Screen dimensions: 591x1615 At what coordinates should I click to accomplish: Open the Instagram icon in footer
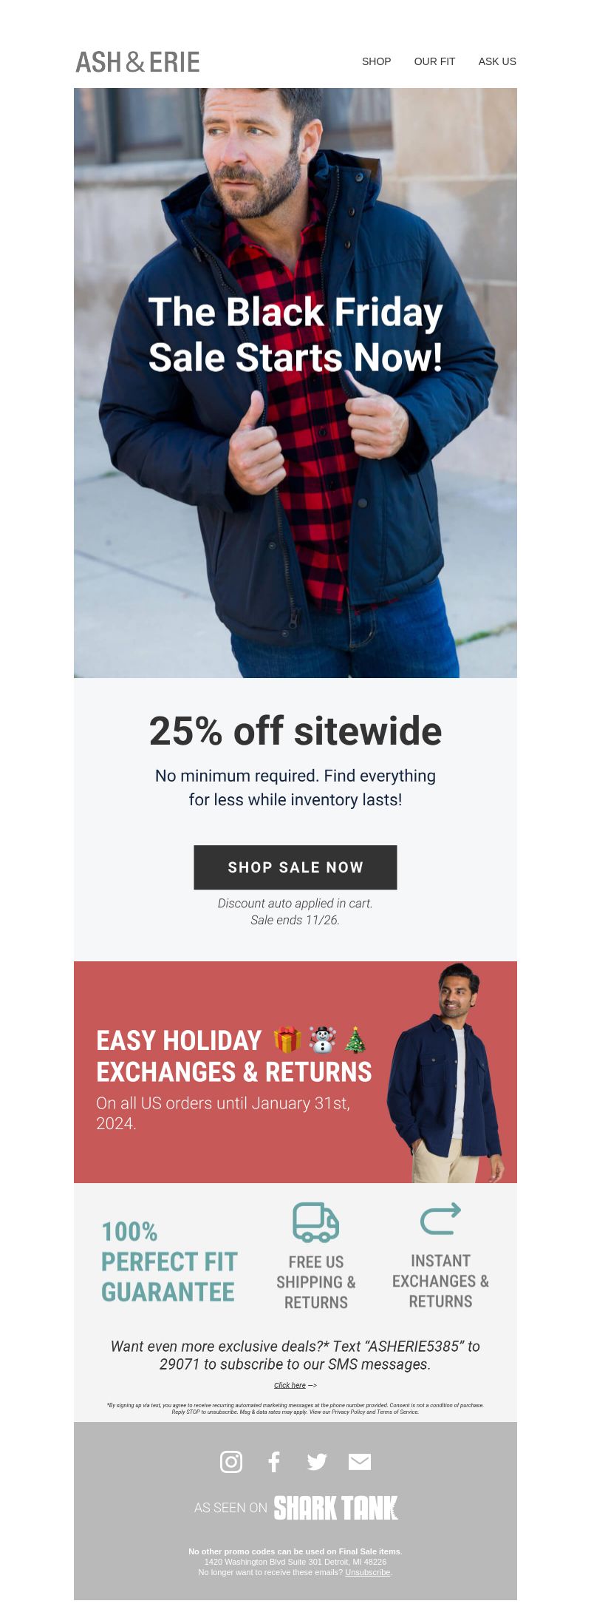[x=231, y=1461]
